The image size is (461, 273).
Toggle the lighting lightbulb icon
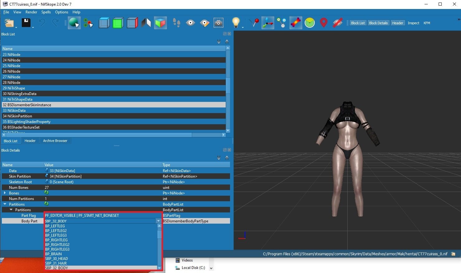coord(236,23)
